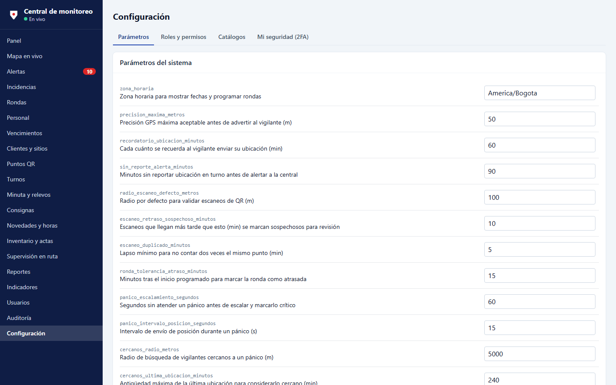
Task: Focus the panico_intervalo_posicion_segundos input
Action: [540, 328]
